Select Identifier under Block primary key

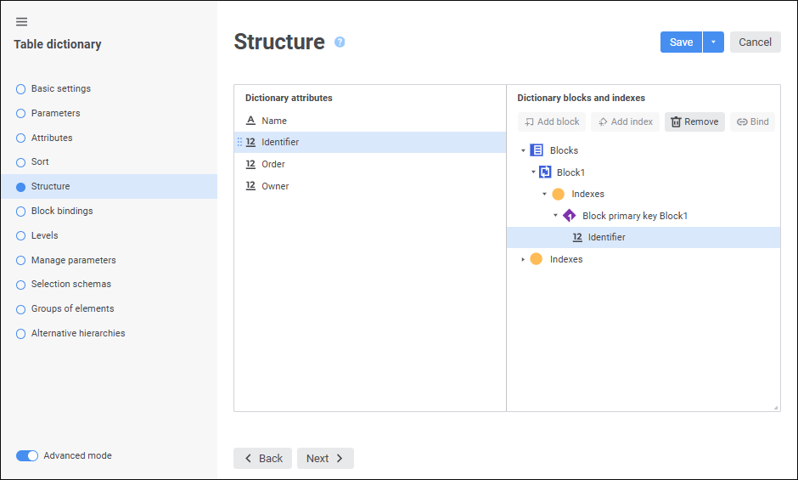click(606, 237)
